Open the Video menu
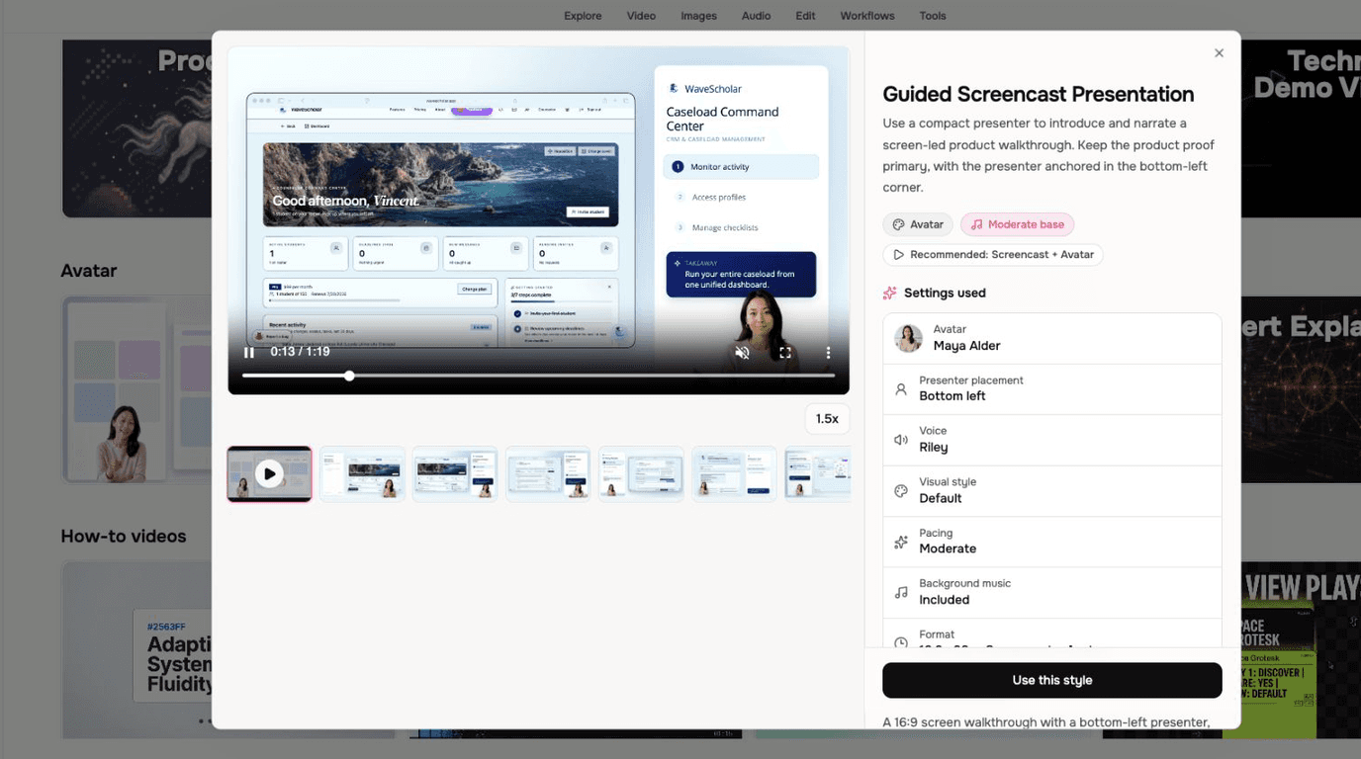The height and width of the screenshot is (759, 1361). pyautogui.click(x=641, y=16)
